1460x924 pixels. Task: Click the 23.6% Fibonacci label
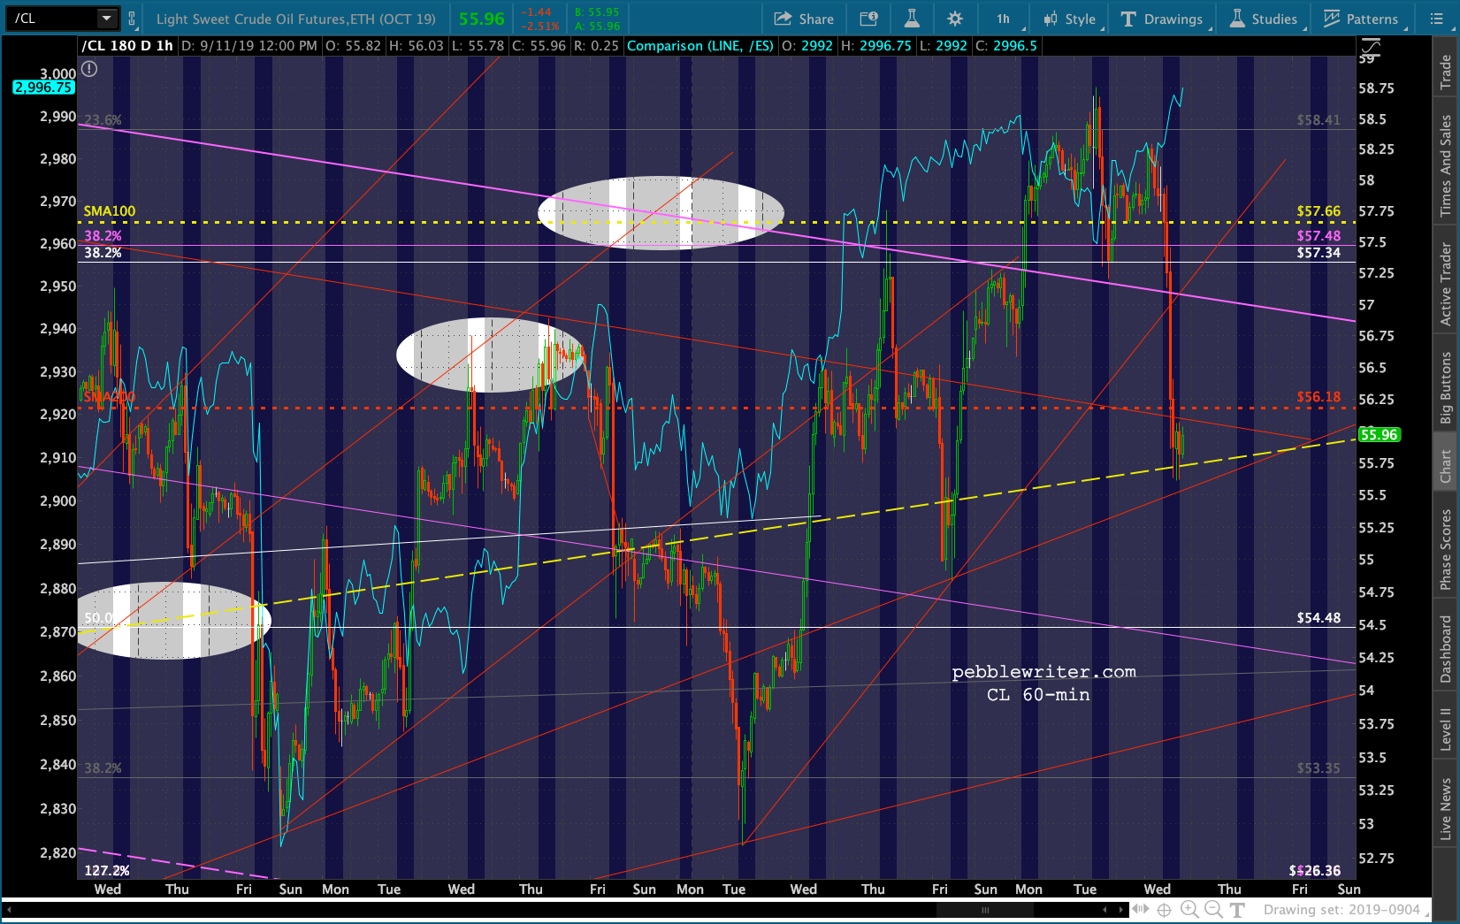[x=103, y=120]
